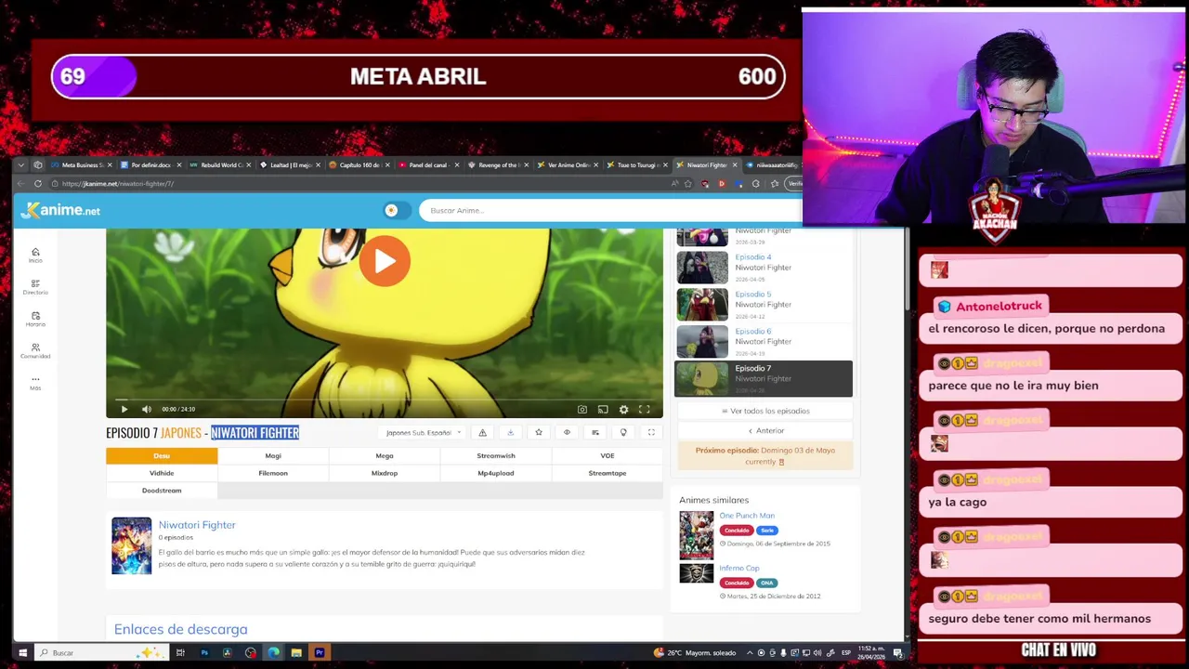Select the Filemoon server tab
This screenshot has height=669, width=1189.
(273, 473)
